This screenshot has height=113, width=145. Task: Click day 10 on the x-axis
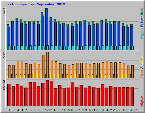point(47,110)
